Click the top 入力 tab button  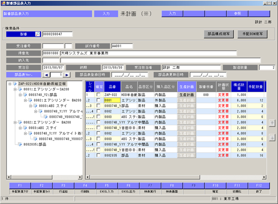click(172, 13)
